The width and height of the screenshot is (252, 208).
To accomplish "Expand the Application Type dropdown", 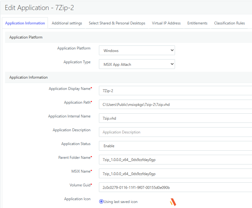I will point(137,64).
